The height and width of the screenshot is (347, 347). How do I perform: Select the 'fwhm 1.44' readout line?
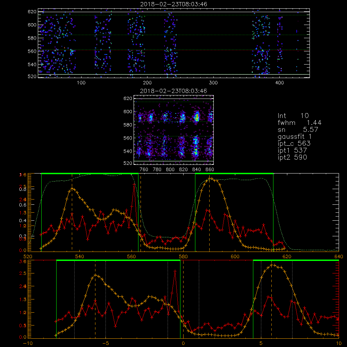point(299,122)
